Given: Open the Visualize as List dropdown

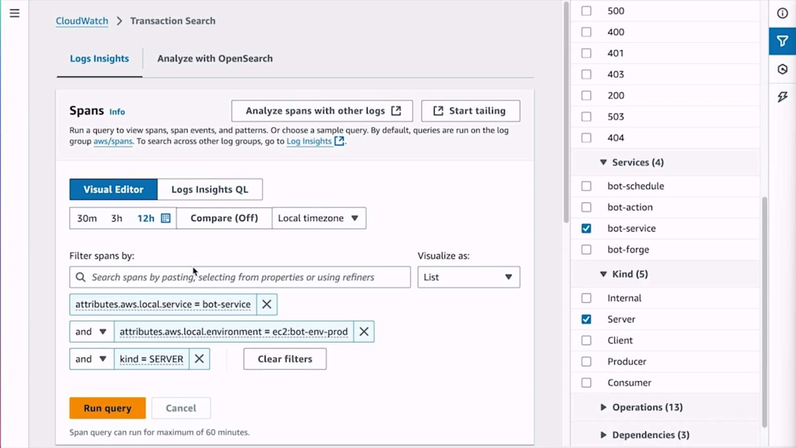Looking at the screenshot, I should click(469, 277).
